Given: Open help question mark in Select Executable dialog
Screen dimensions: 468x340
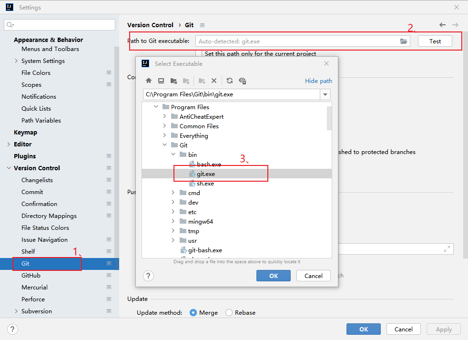Looking at the screenshot, I should (148, 276).
